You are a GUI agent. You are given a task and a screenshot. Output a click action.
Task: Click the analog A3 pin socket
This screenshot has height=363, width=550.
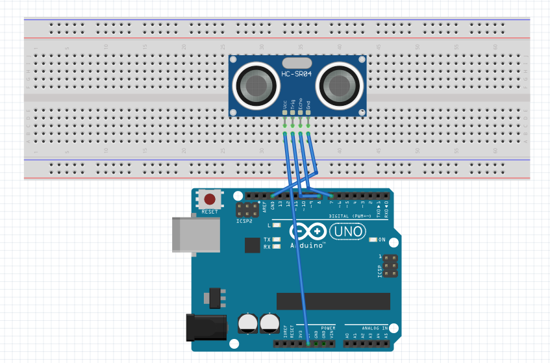(370, 344)
